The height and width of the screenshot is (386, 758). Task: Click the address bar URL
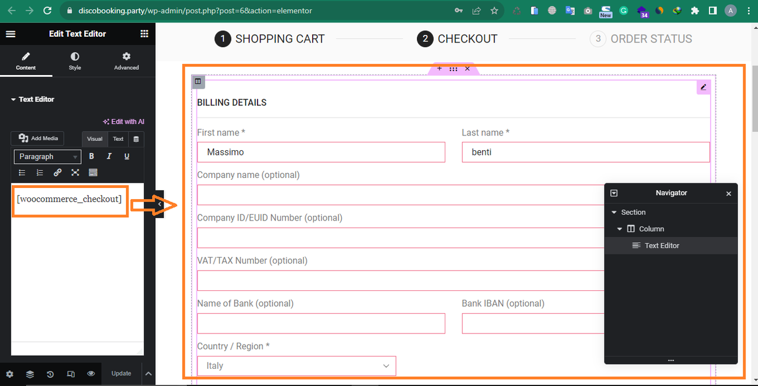[x=195, y=11]
